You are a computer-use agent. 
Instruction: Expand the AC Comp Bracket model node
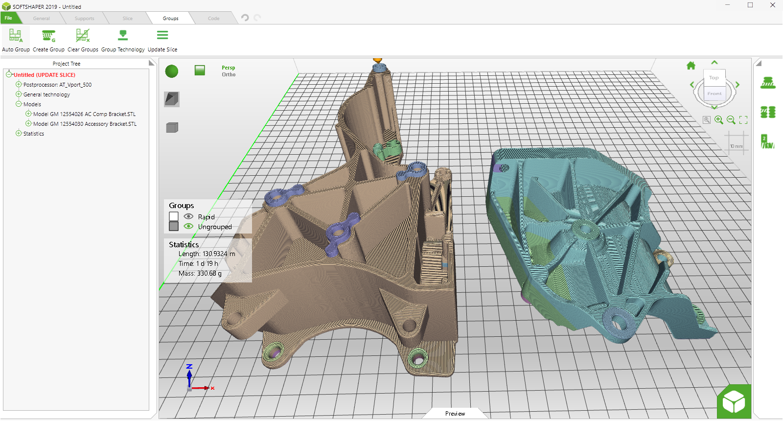coord(28,114)
